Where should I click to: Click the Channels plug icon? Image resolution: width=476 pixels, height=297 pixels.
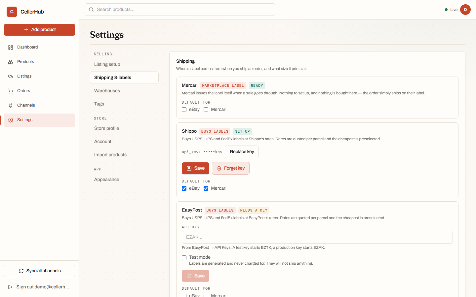tap(11, 106)
